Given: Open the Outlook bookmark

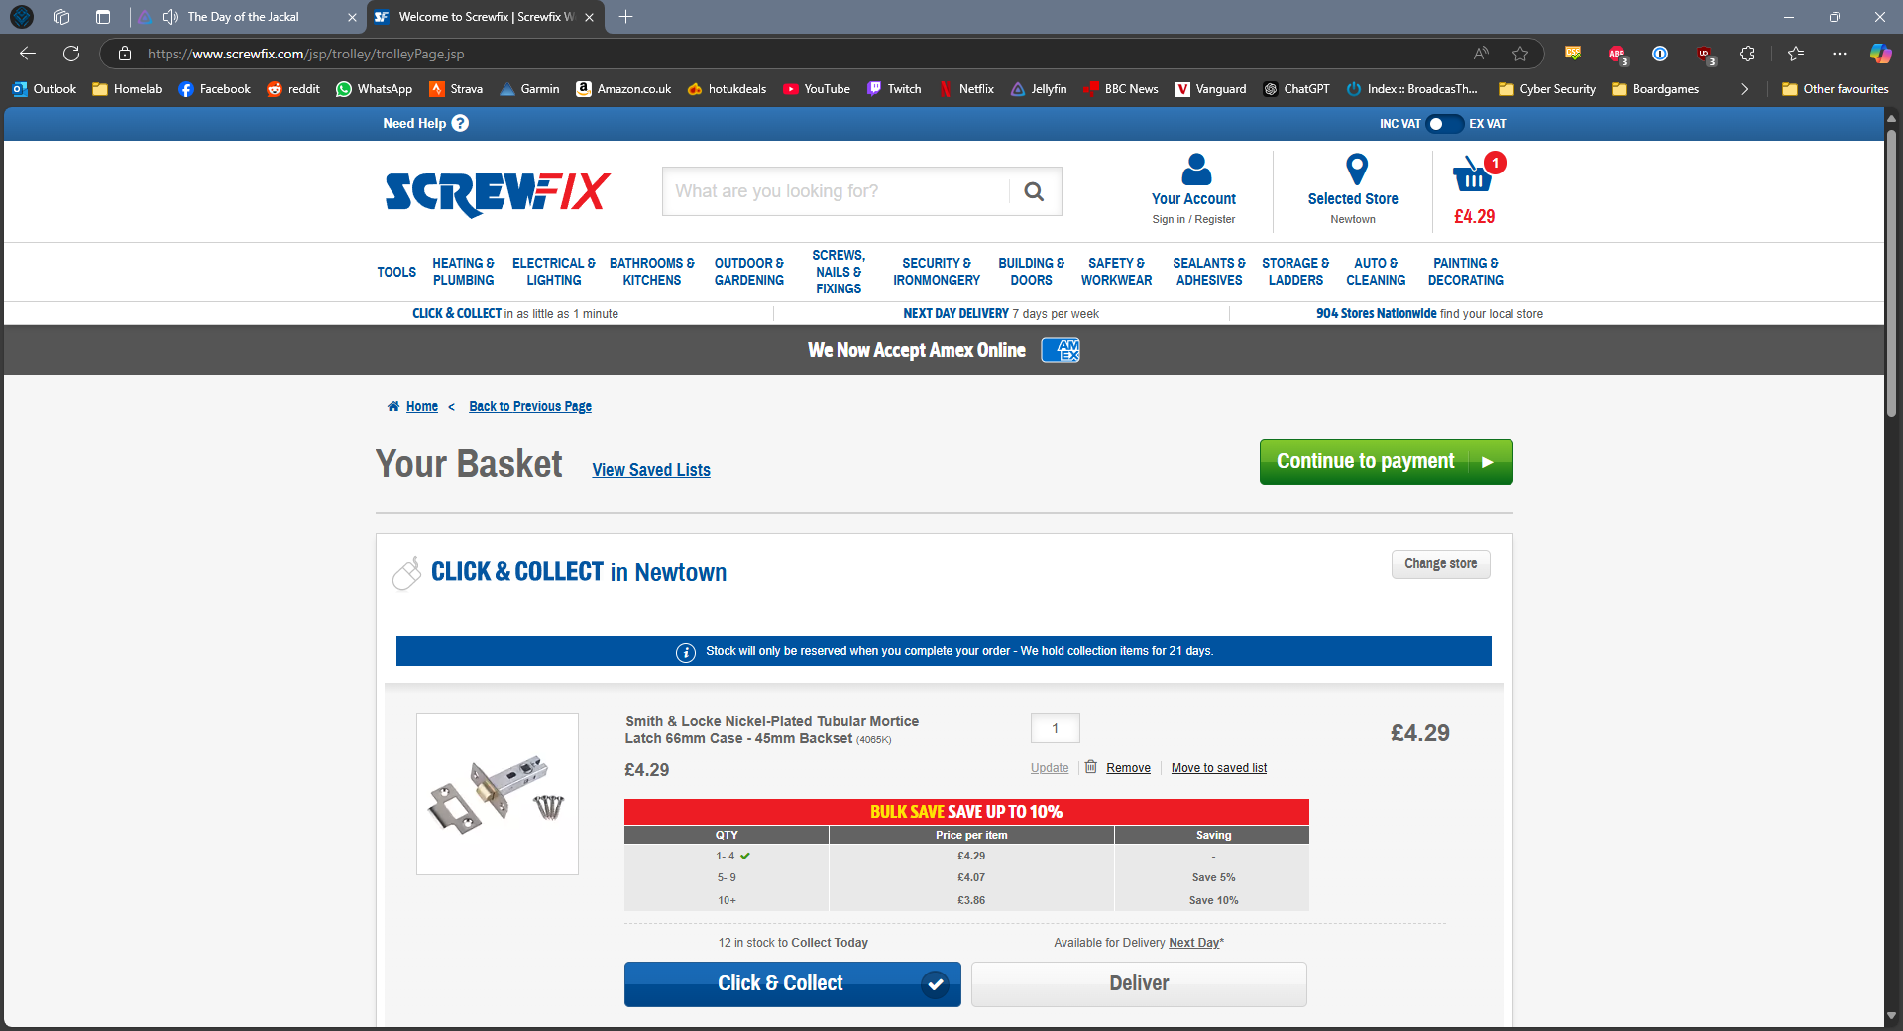Looking at the screenshot, I should (45, 89).
